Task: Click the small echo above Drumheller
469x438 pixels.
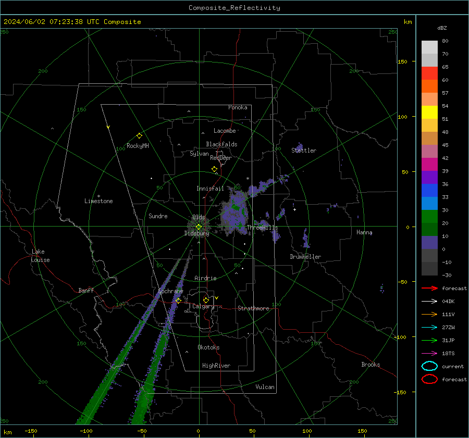Action: tap(306, 239)
